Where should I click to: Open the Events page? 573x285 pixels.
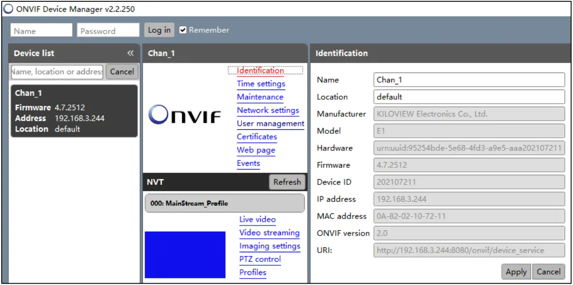coord(249,163)
